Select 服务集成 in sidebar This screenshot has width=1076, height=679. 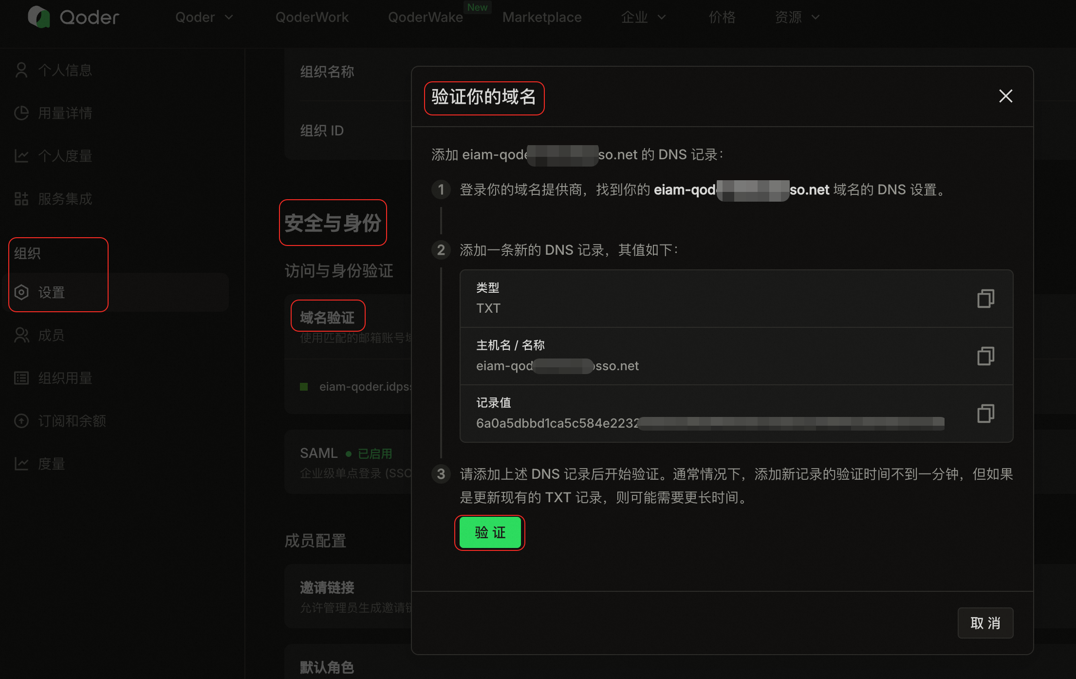click(x=65, y=199)
